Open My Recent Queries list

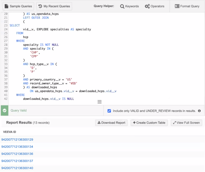[54, 6]
